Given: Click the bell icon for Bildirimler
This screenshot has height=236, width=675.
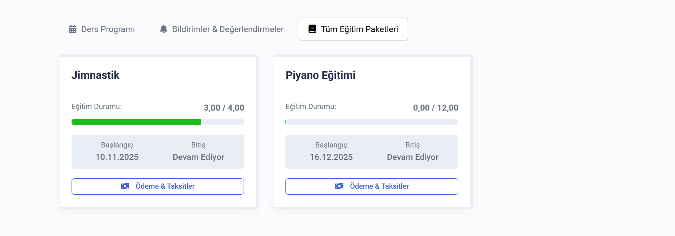Looking at the screenshot, I should [x=164, y=29].
